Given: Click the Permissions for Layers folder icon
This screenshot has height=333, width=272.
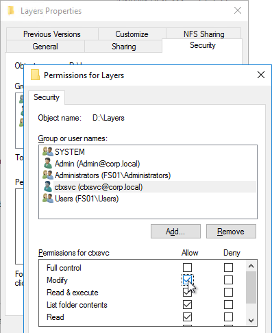Looking at the screenshot, I should coord(35,75).
